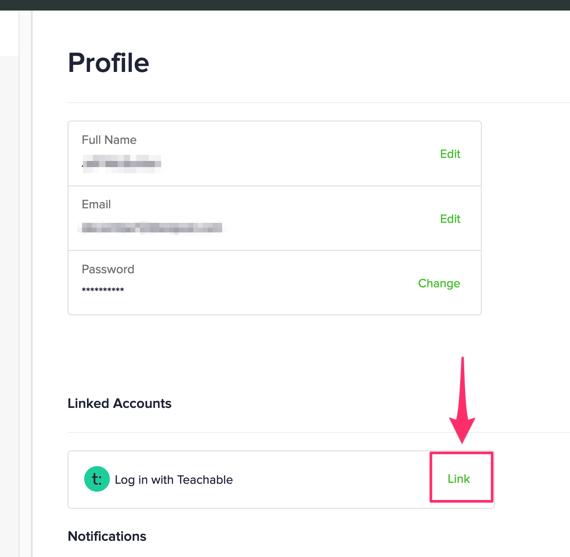This screenshot has height=557, width=570.
Task: Select the Notifications section heading
Action: coord(107,536)
